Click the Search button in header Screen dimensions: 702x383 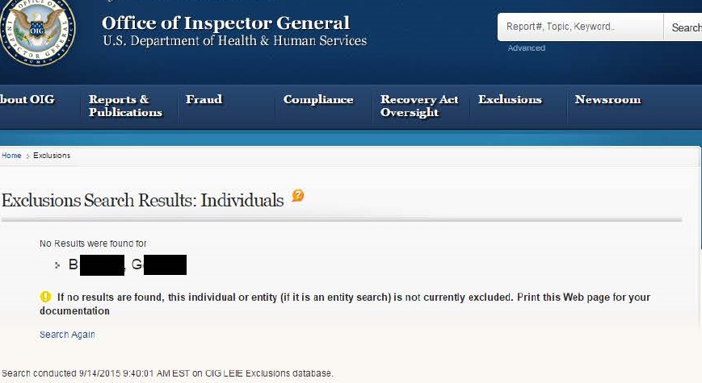point(683,27)
